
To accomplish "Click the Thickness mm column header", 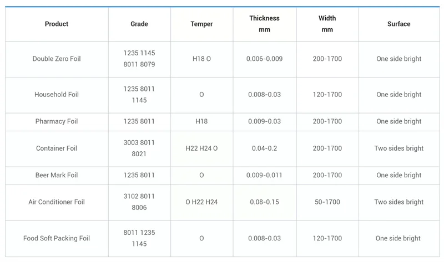I will [x=264, y=24].
